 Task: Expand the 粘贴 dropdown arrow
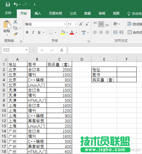(x=7, y=35)
